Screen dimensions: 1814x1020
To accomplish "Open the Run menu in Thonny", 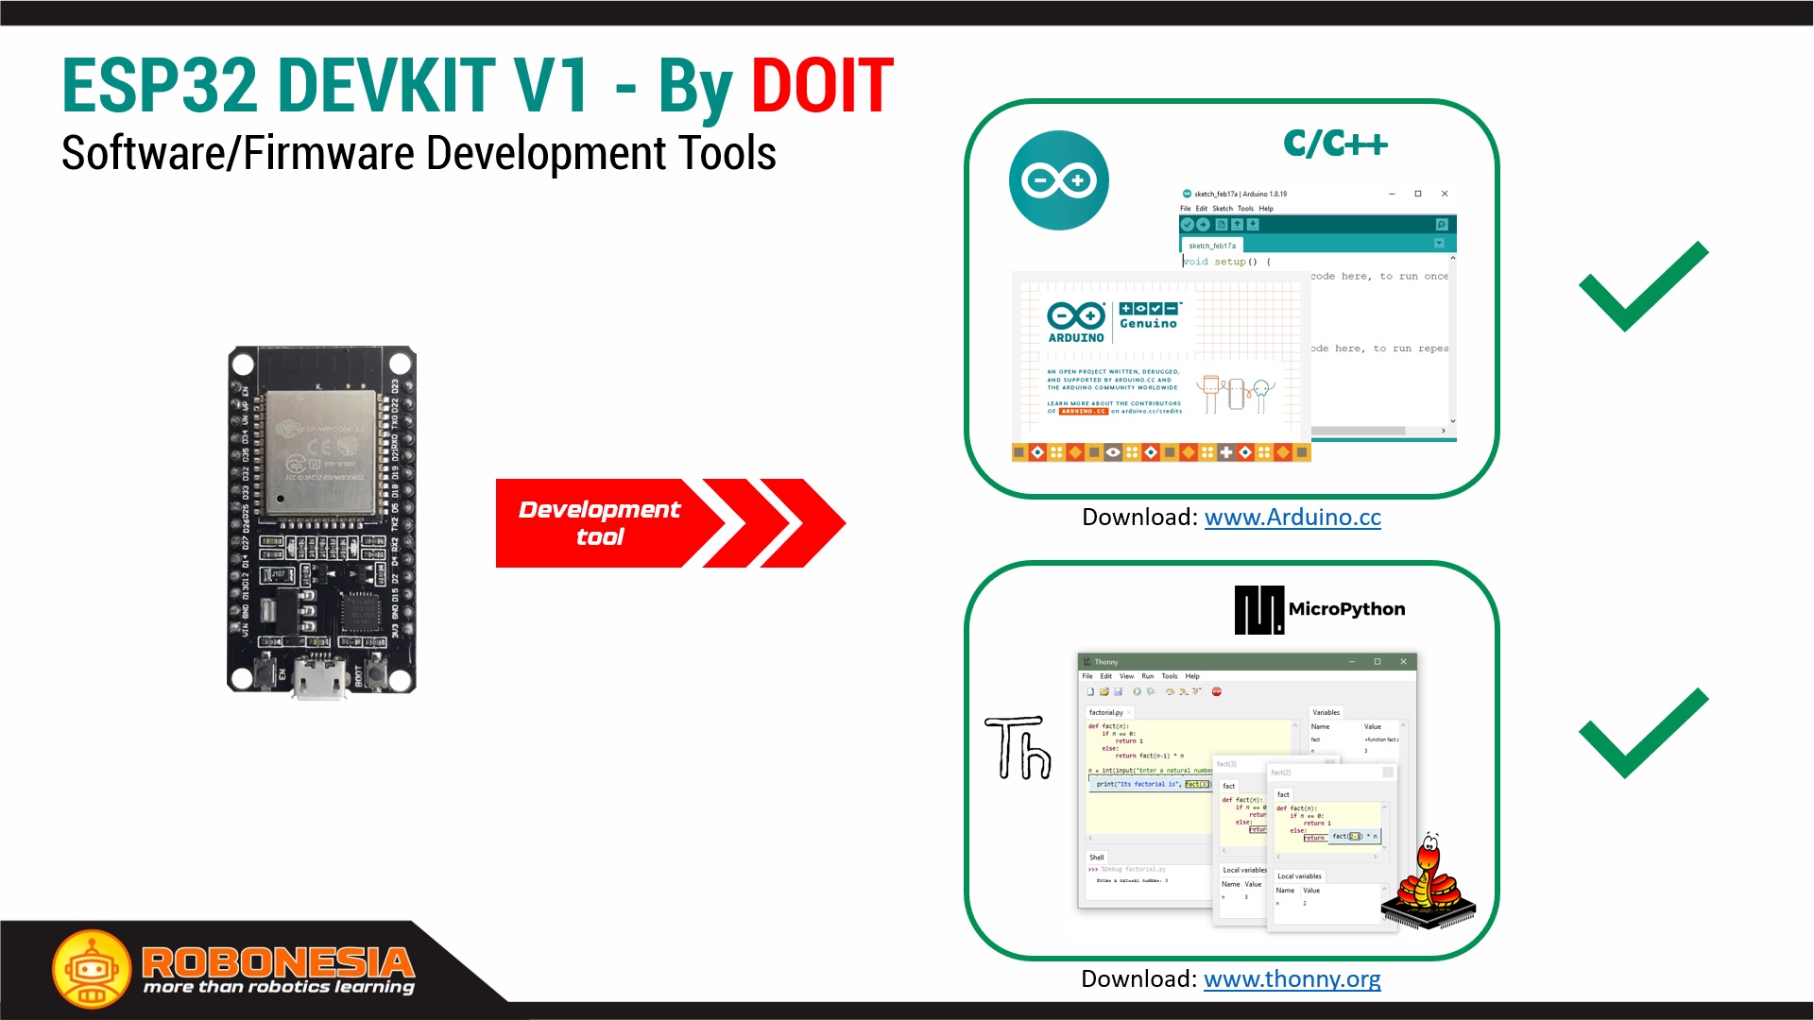I will point(1148,676).
